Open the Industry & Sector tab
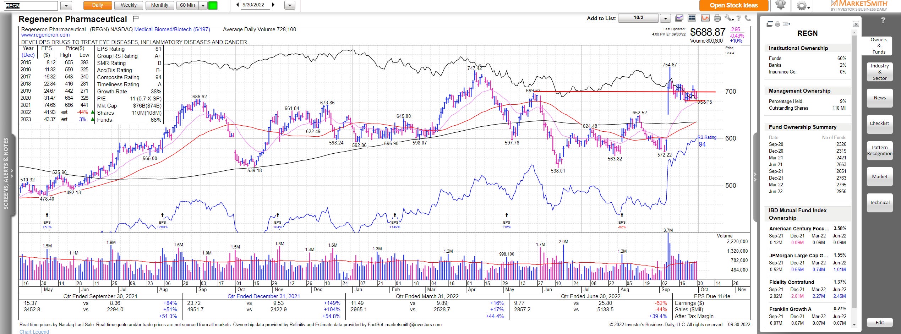The height and width of the screenshot is (334, 901). 880,72
